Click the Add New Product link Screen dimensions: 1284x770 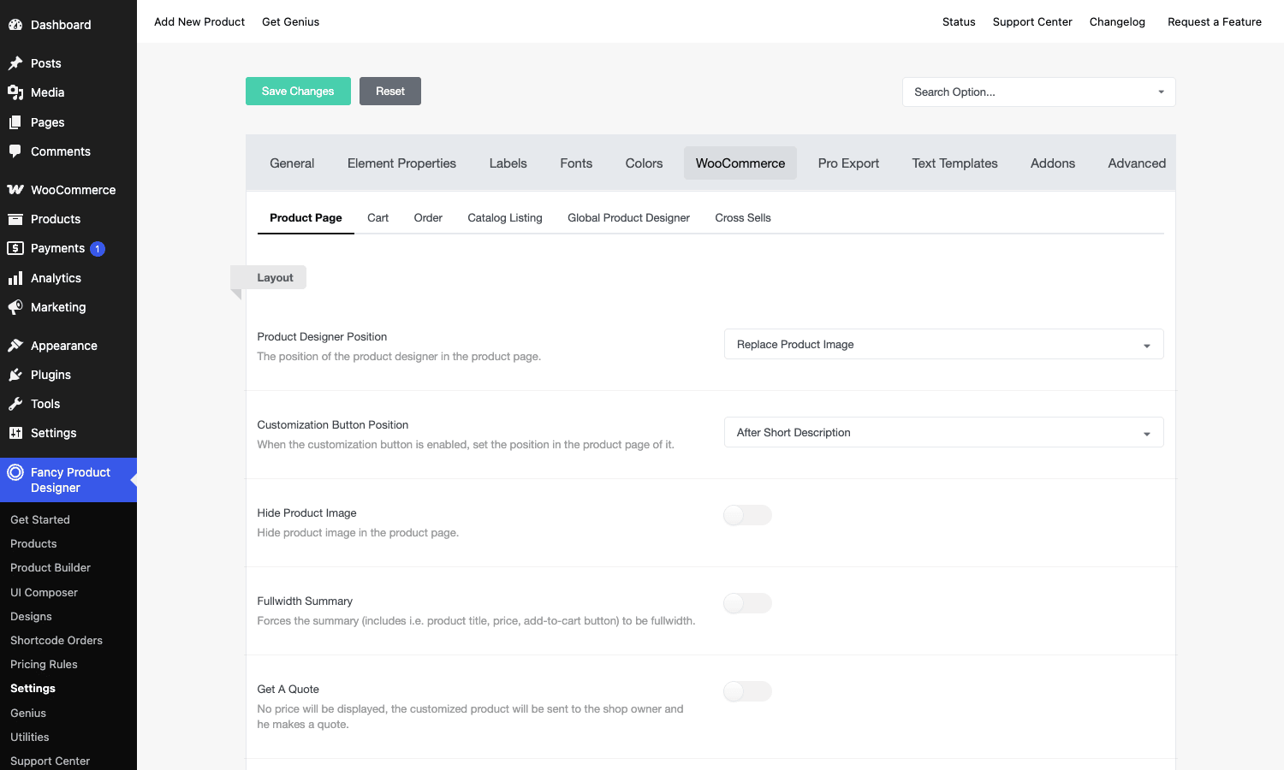[x=199, y=21]
